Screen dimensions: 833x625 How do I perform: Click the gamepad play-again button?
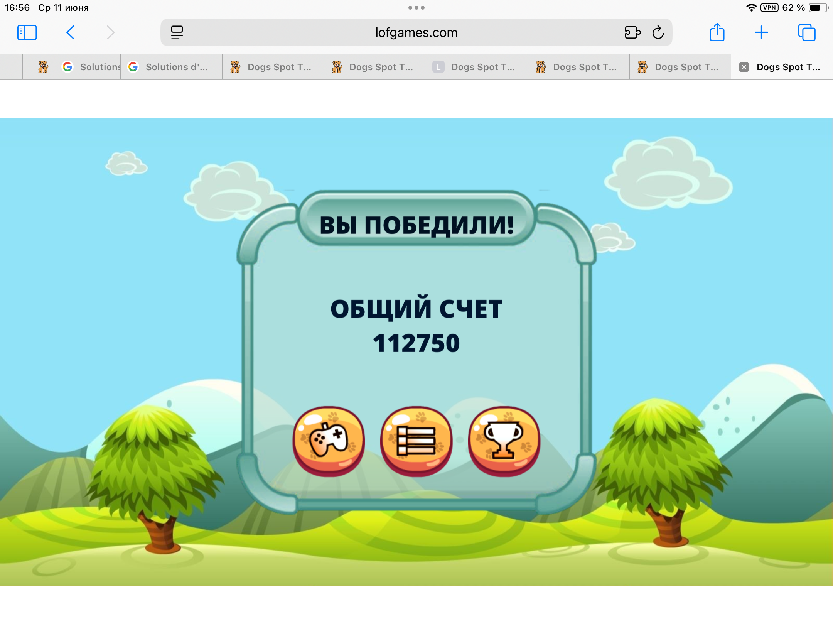point(329,441)
